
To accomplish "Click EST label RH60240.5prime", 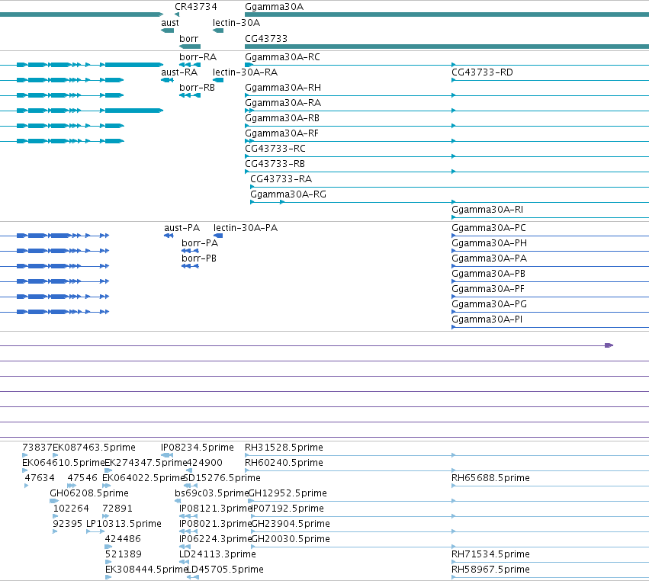I will click(284, 463).
